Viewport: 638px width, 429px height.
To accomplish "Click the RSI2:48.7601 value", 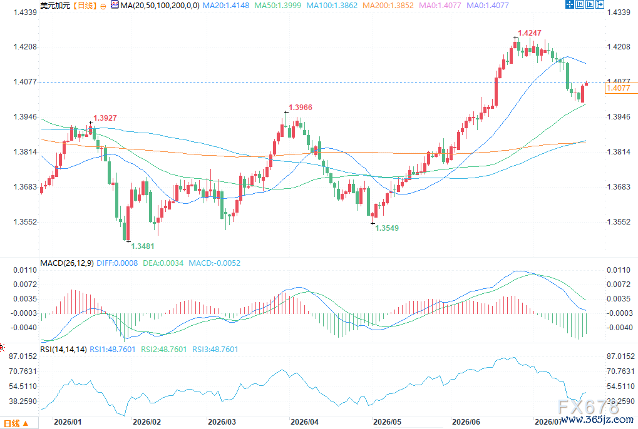I will (163, 349).
